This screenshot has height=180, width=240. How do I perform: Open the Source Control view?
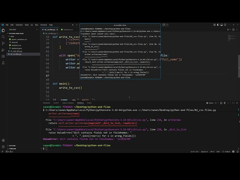(3, 43)
